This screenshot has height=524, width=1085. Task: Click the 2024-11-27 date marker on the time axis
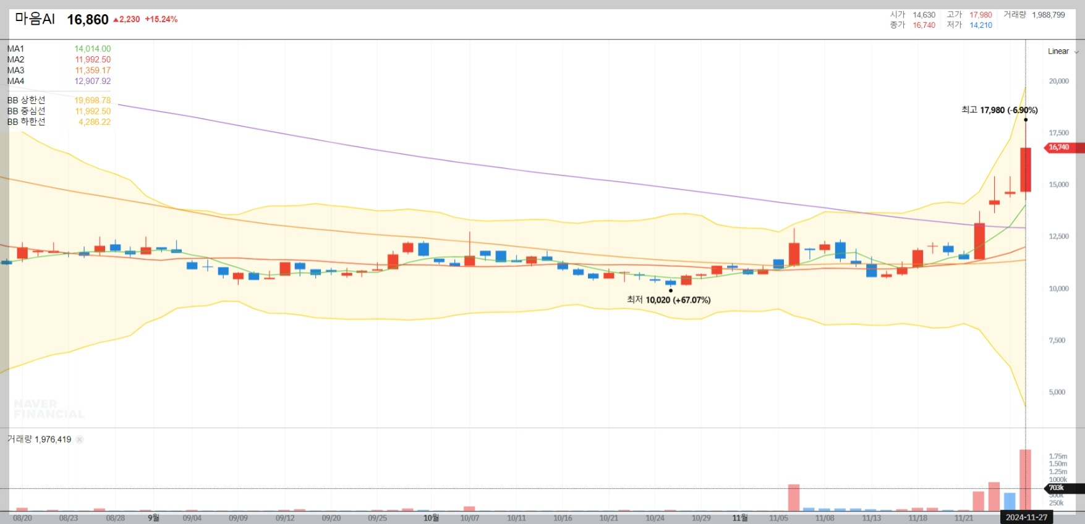1026,517
